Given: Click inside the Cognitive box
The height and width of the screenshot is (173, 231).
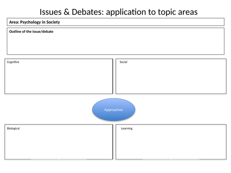Looking at the screenshot, I should 59,76.
